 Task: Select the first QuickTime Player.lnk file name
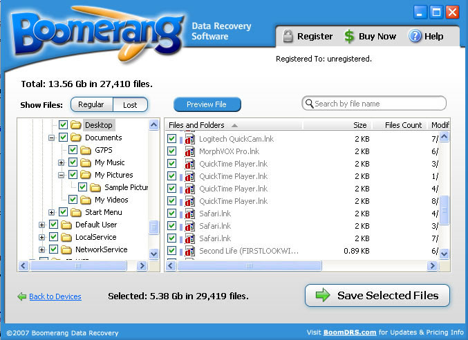point(234,164)
